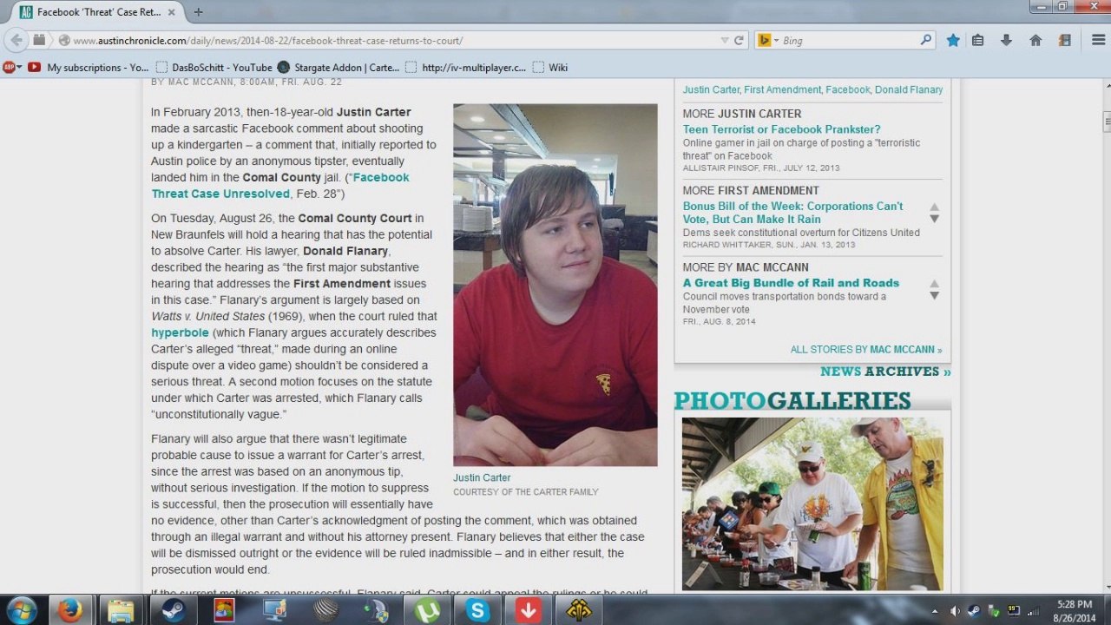The height and width of the screenshot is (625, 1111).
Task: Click into the address bar URL
Action: tap(267, 41)
